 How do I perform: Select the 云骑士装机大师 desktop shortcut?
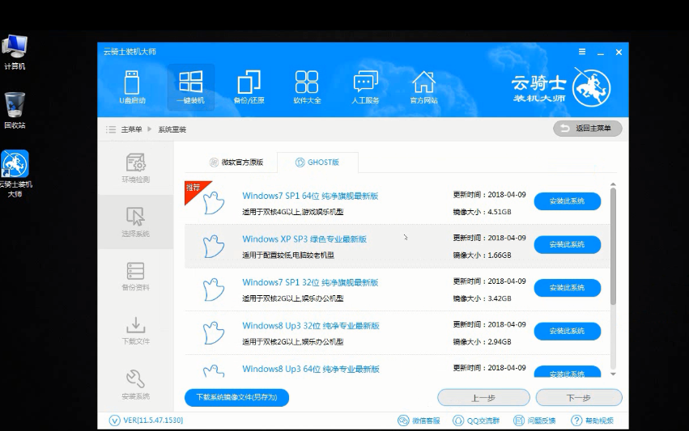click(x=15, y=174)
